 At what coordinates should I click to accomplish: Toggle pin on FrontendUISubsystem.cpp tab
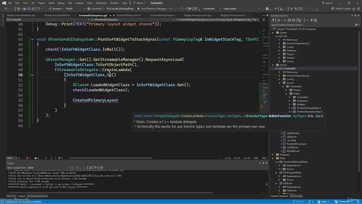pyautogui.click(x=110, y=15)
